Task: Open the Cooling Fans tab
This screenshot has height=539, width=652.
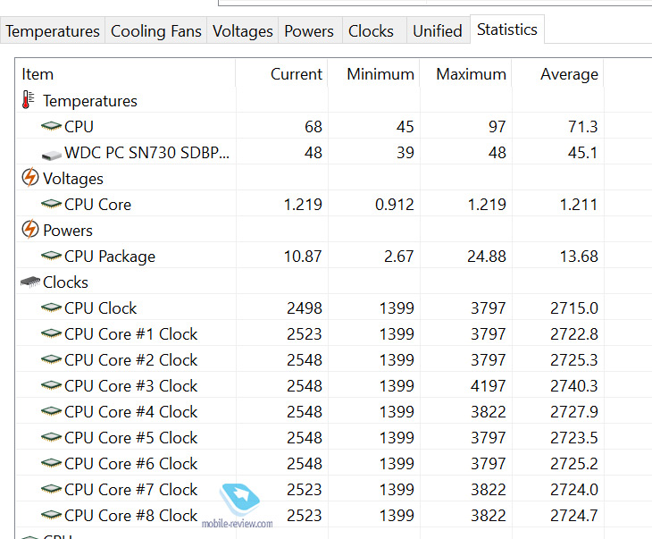Action: coord(155,31)
